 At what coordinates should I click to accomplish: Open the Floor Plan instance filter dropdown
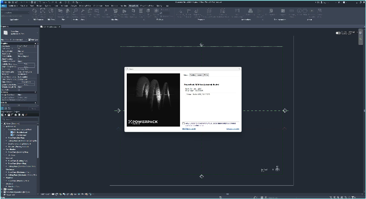(13, 40)
